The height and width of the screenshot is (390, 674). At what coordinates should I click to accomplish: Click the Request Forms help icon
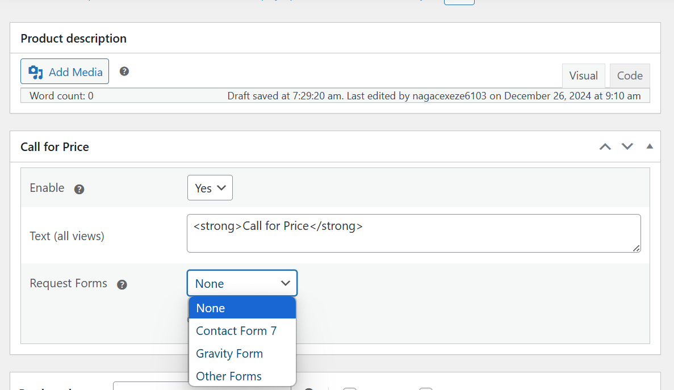click(x=122, y=284)
